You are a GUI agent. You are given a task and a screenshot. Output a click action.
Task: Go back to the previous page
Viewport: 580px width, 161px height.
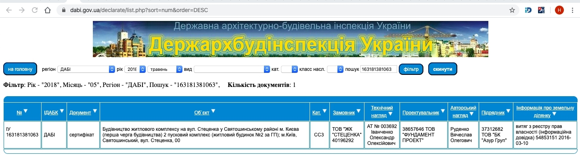[x=9, y=10]
